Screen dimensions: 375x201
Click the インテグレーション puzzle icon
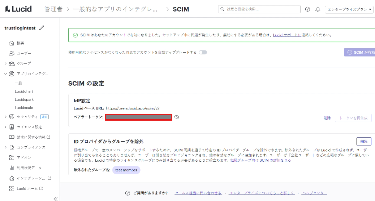12,178
